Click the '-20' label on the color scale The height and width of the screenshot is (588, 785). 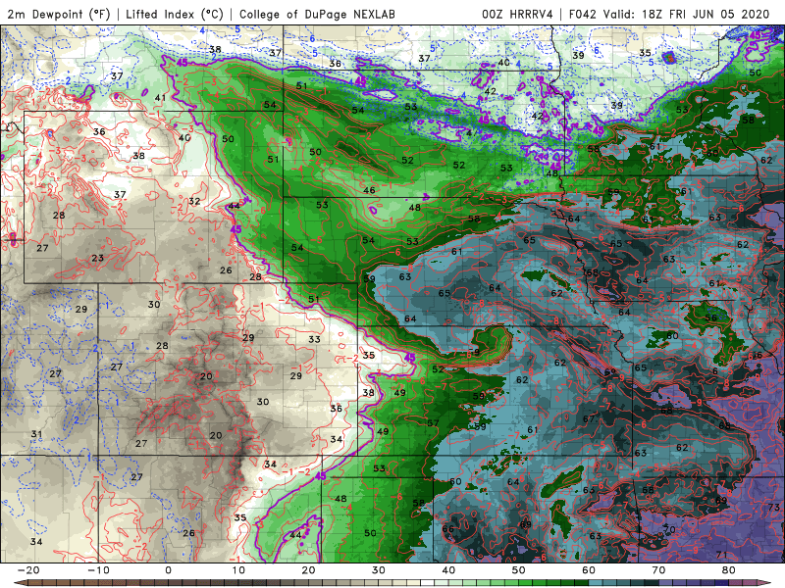tap(28, 570)
